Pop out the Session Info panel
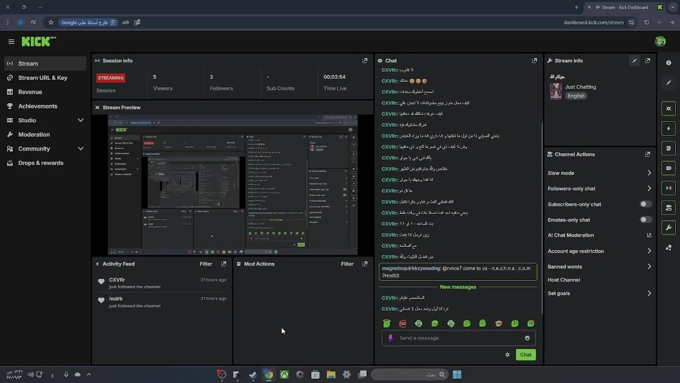The width and height of the screenshot is (680, 383). [364, 61]
